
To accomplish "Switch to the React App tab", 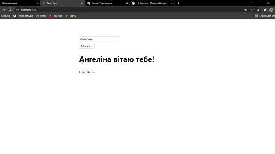I will click(x=63, y=3).
